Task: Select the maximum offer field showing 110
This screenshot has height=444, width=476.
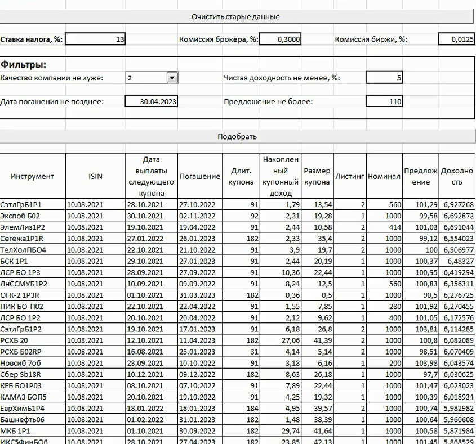Action: tap(384, 101)
